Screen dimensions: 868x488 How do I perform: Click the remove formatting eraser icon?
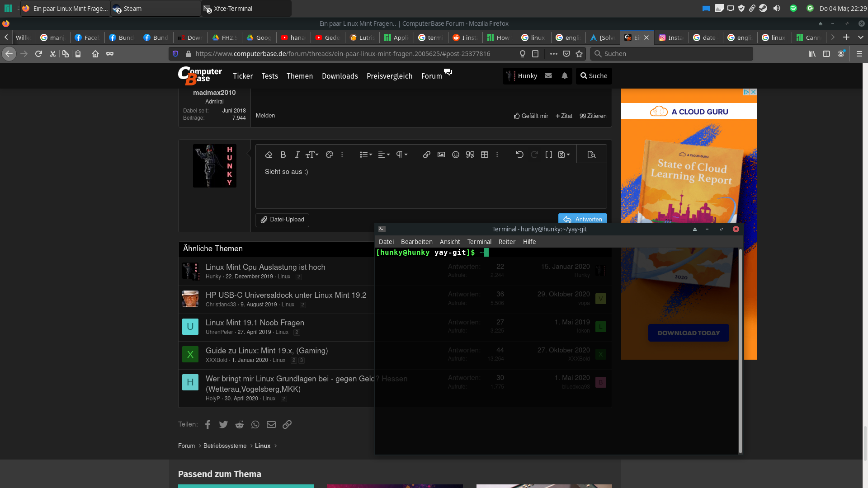(x=269, y=155)
